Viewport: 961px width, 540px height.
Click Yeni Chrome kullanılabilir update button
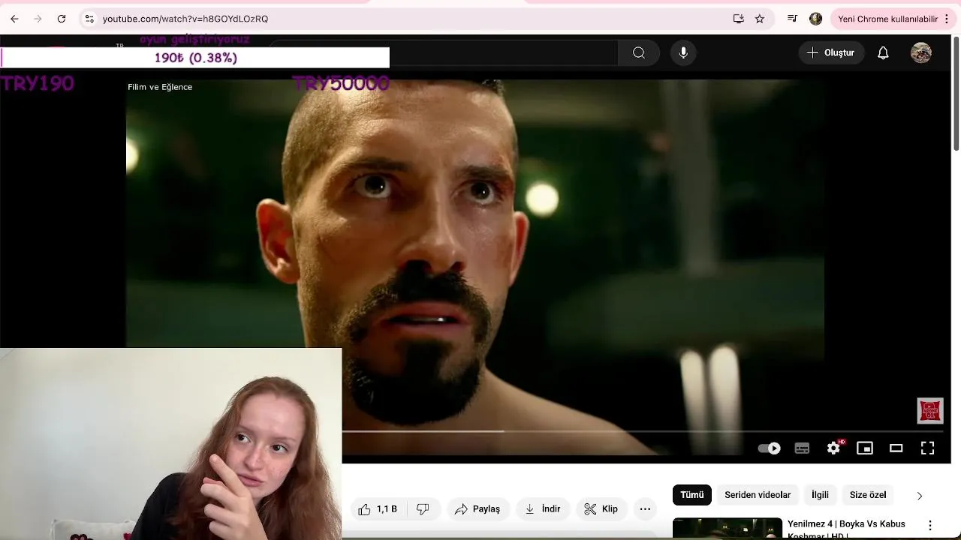click(x=887, y=19)
